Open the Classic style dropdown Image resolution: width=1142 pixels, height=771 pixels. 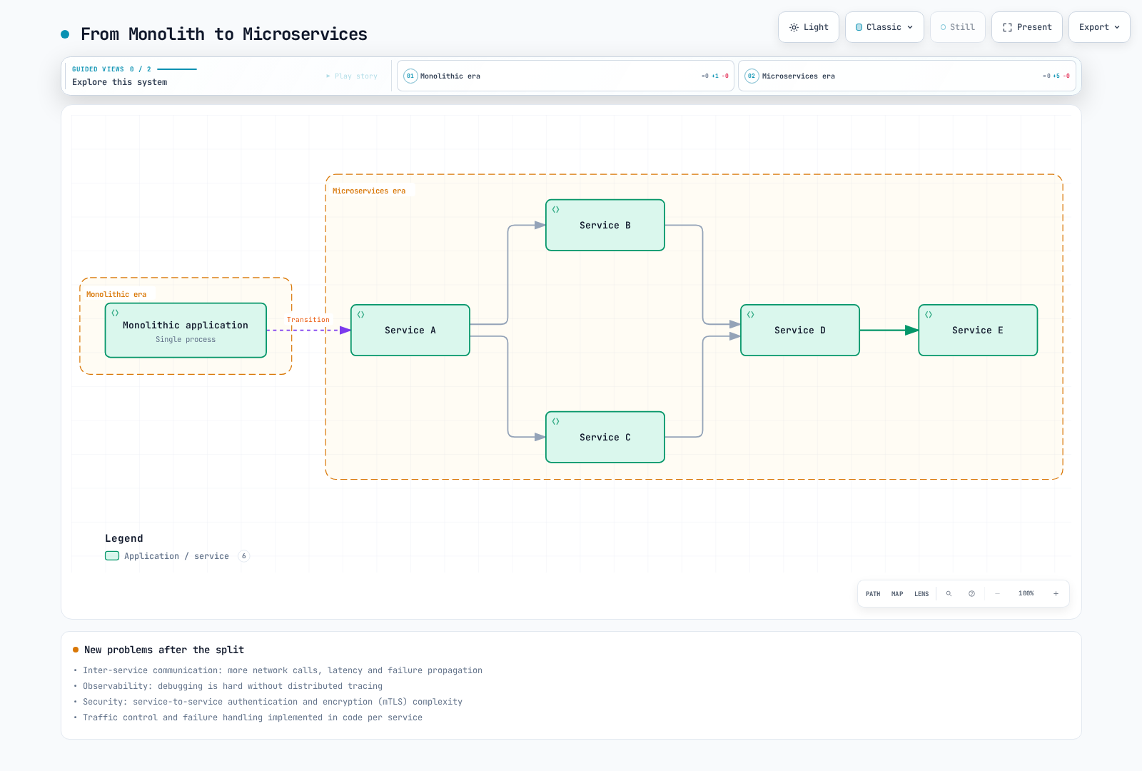point(884,27)
